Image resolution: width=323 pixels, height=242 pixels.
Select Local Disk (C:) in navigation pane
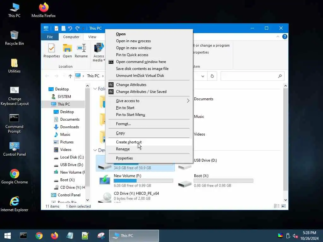click(72, 157)
